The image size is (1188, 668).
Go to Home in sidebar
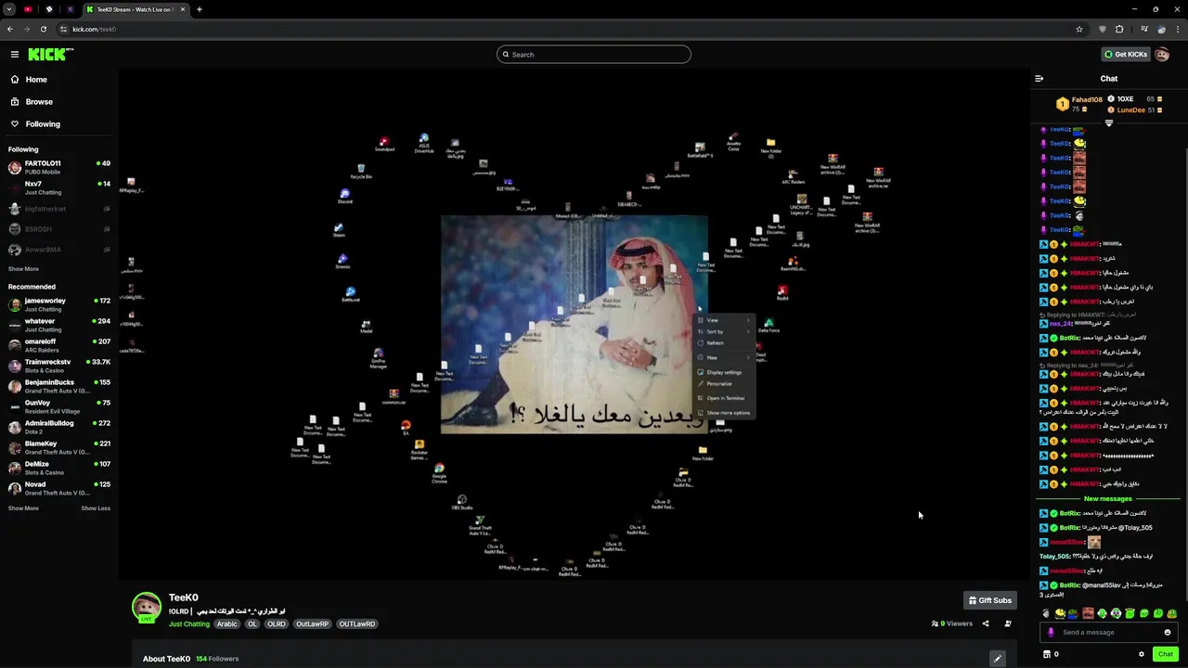(x=59, y=80)
